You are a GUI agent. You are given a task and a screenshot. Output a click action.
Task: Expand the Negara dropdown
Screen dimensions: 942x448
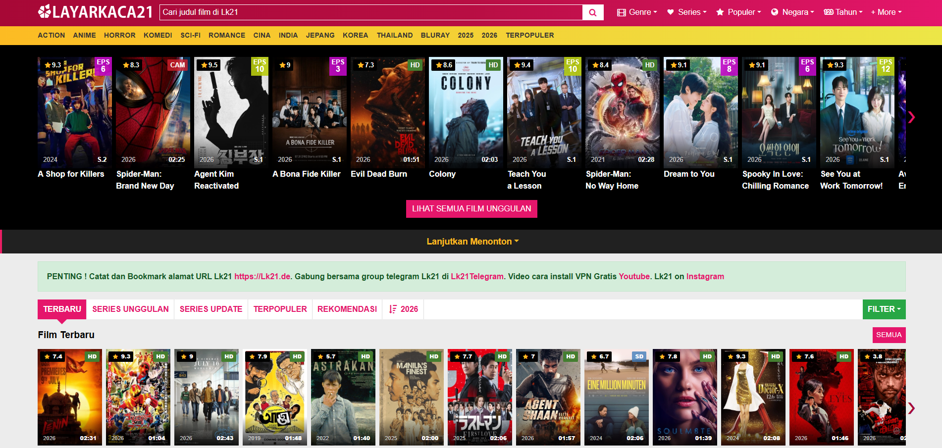792,12
